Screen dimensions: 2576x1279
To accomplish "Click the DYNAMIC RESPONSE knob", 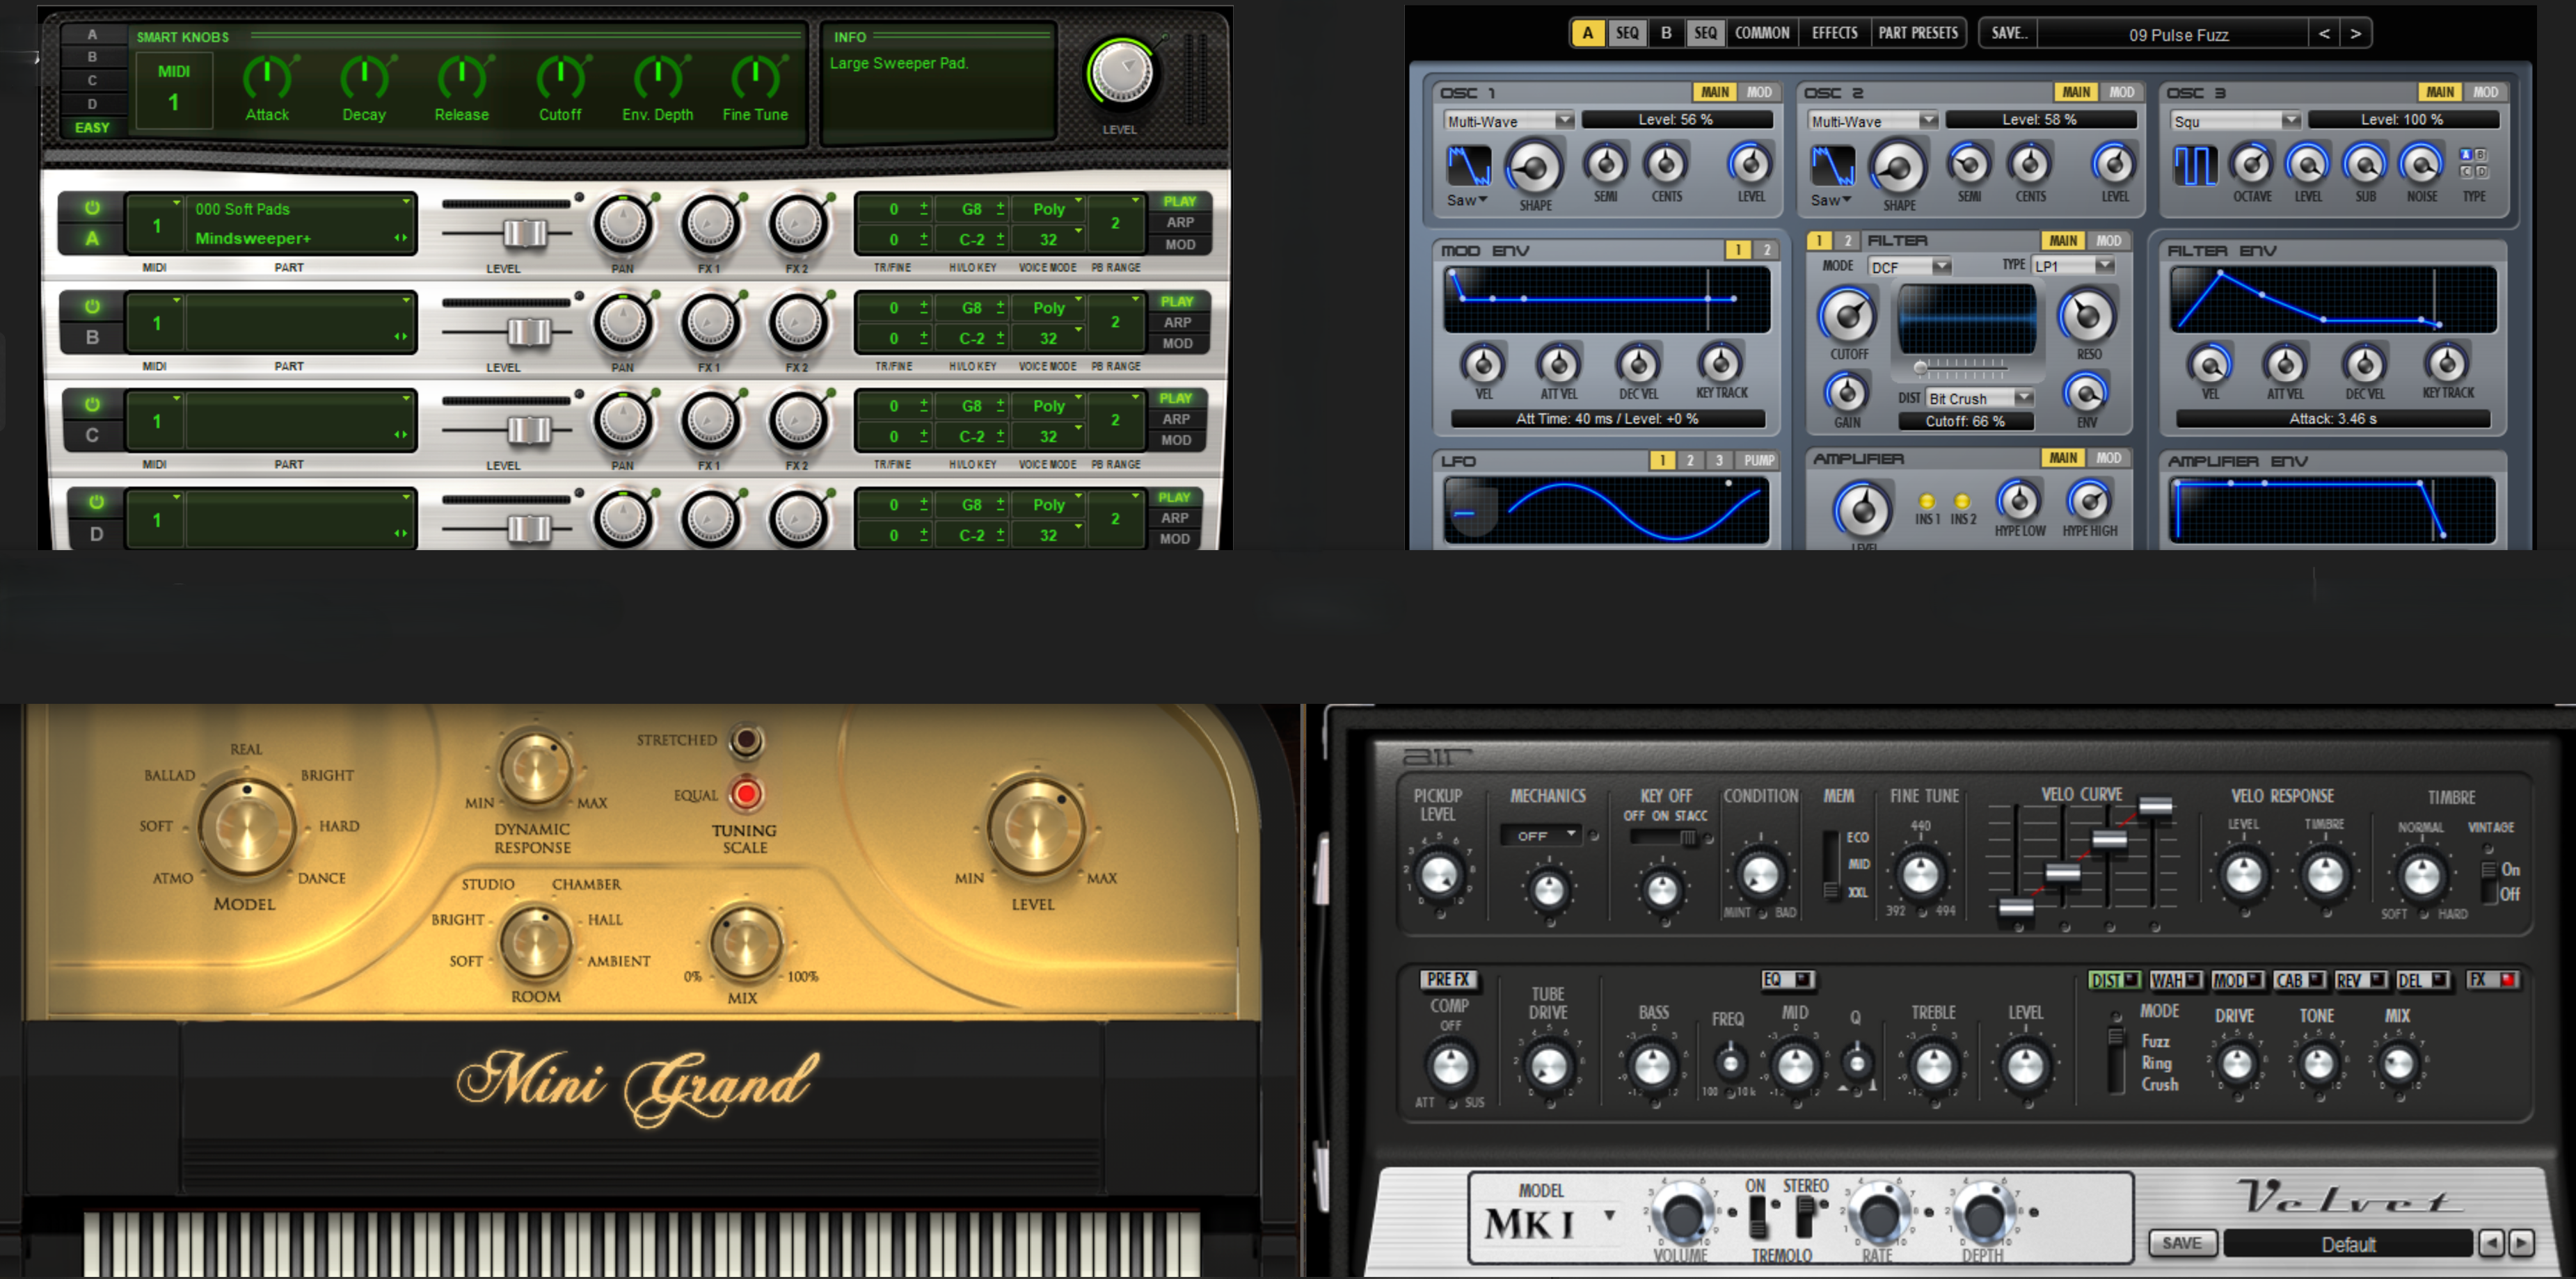I will pos(535,769).
